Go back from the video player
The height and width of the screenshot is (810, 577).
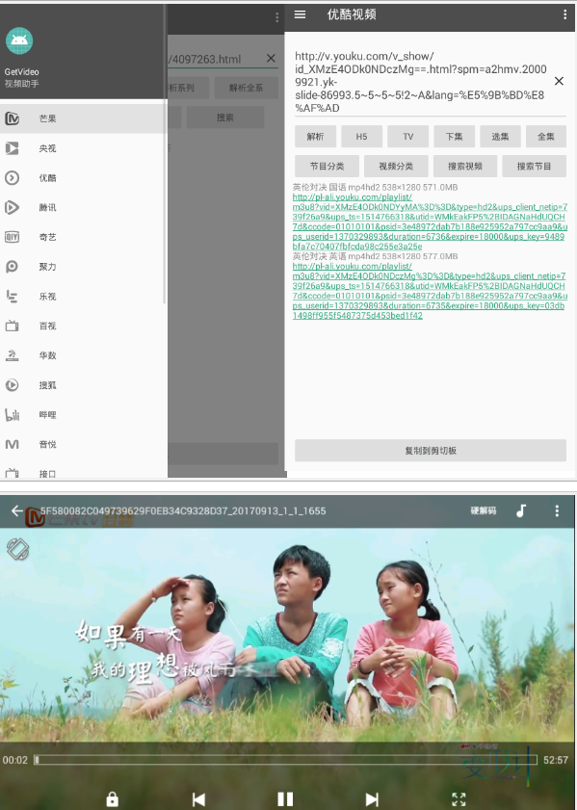tap(16, 510)
